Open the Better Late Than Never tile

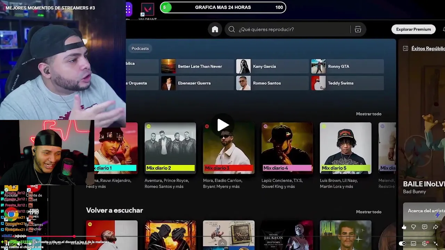(197, 66)
